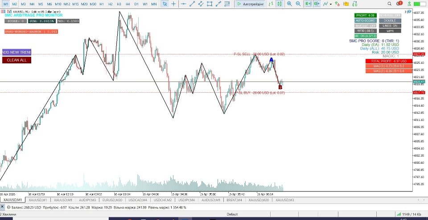Switch chart to candlestick display
This screenshot has width=428, height=220.
pos(279,4)
